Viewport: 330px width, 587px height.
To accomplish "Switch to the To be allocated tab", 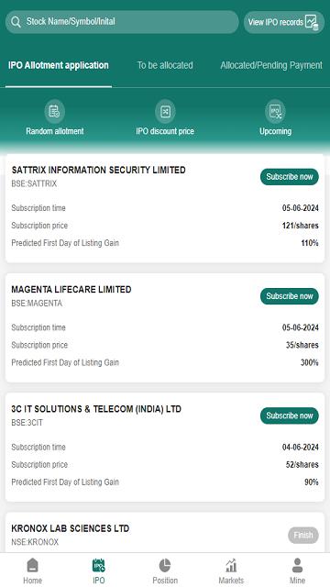I will click(x=165, y=65).
